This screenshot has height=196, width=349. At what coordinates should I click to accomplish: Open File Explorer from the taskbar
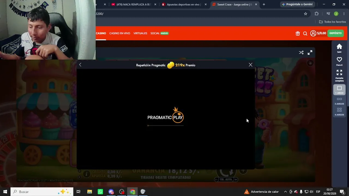90,192
